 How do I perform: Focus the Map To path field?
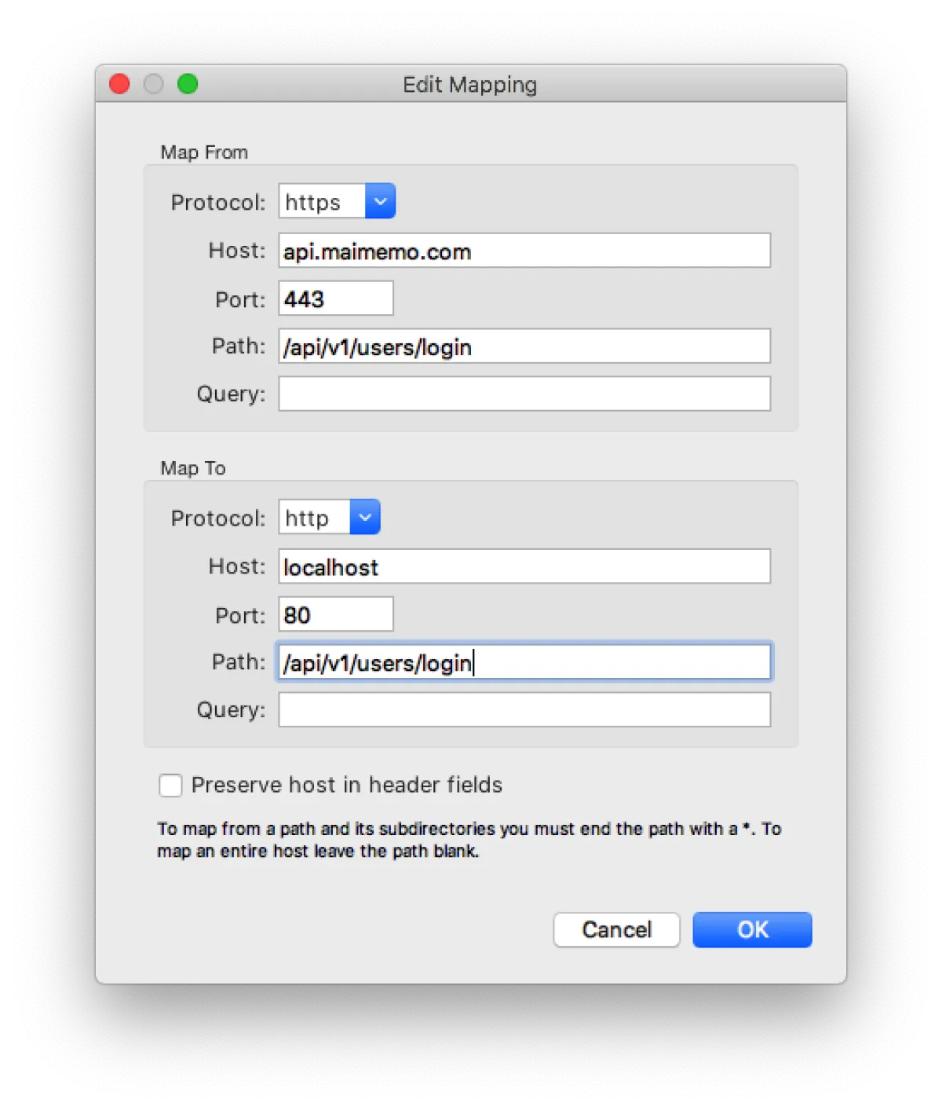524,662
